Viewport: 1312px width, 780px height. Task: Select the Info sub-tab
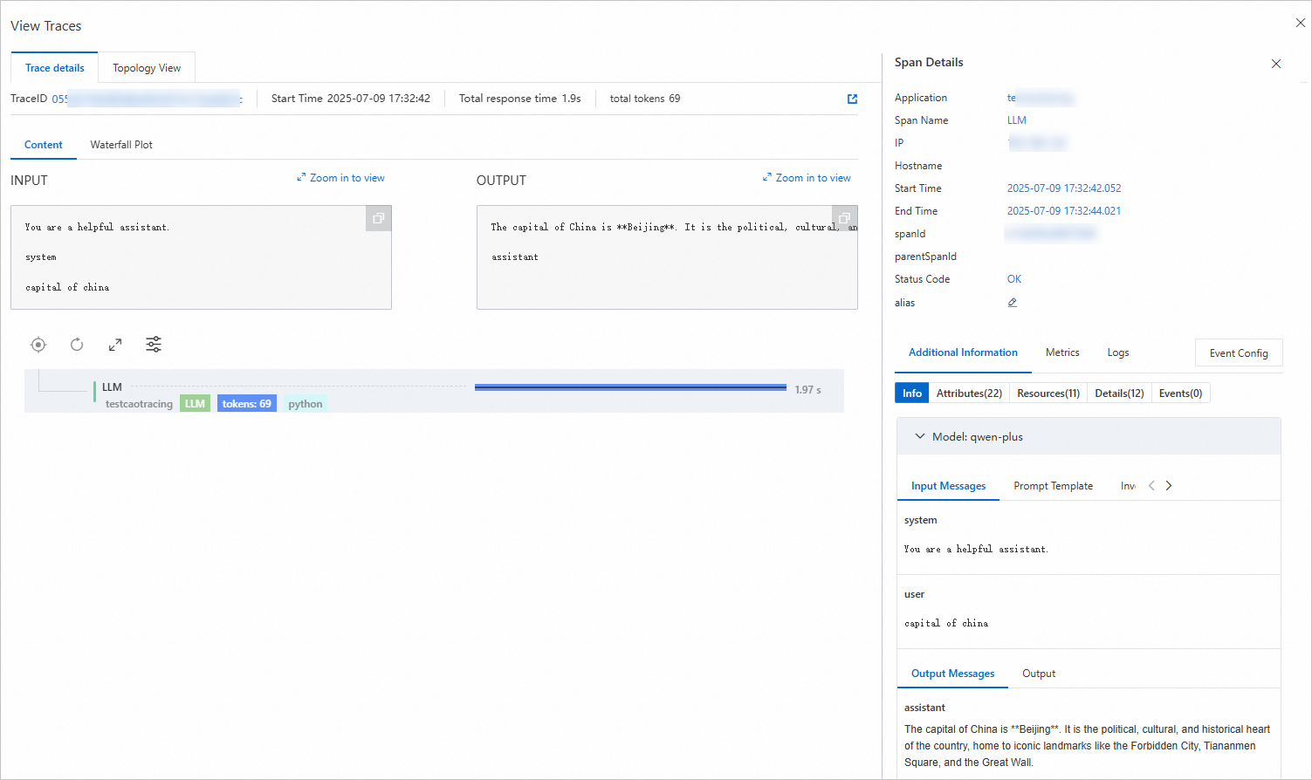912,393
